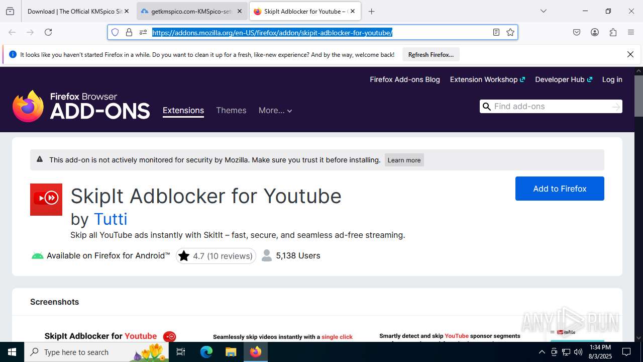This screenshot has height=362, width=643.
Task: Open Firefox account menu
Action: point(595,32)
